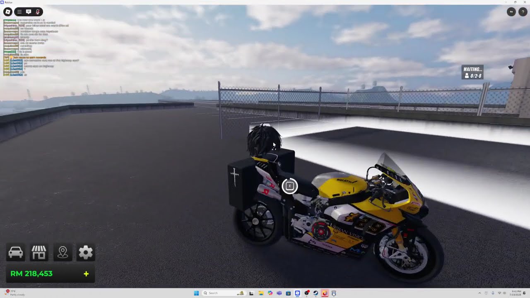Open the orange active app on taskbar

(325, 293)
